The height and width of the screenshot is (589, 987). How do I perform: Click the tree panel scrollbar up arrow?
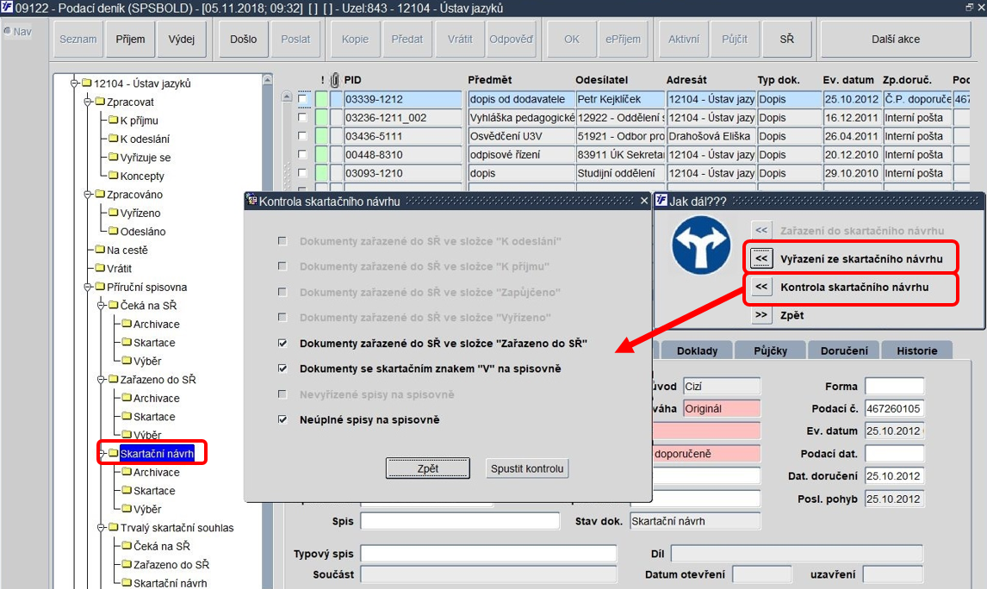click(x=268, y=79)
